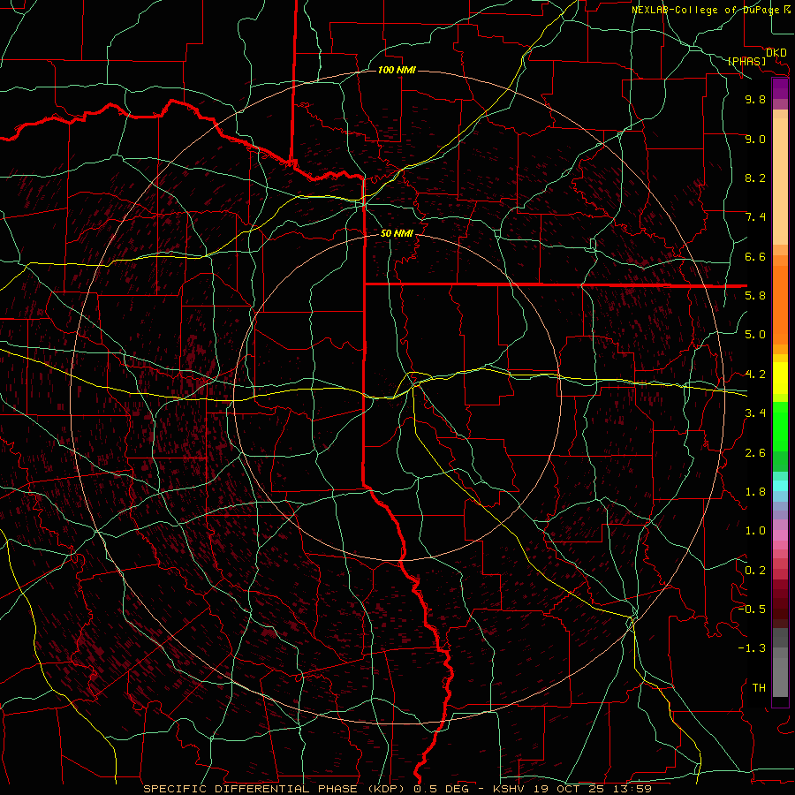Click the [PHAS] units label

746,61
